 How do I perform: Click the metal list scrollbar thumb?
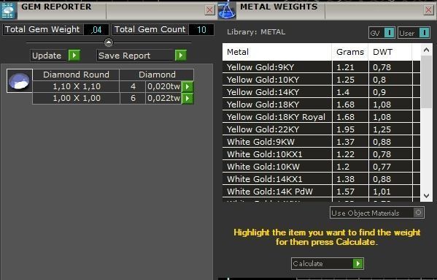[x=426, y=82]
